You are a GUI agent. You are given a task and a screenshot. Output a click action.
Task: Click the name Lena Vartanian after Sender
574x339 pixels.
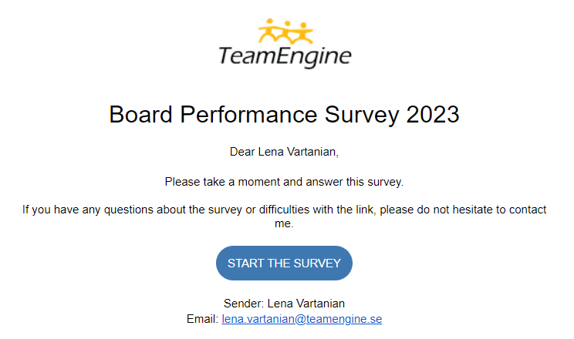[x=306, y=304]
